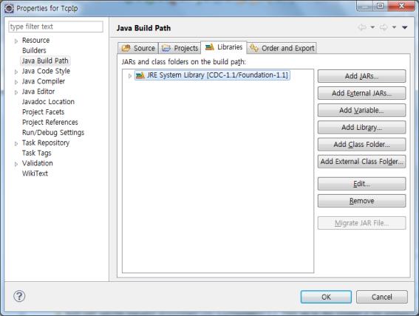
Task: Select the Libraries tab
Action: point(224,47)
